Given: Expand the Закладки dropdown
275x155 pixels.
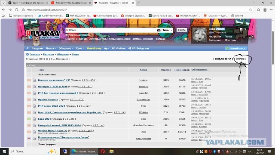Looking at the screenshot, I should (x=215, y=40).
